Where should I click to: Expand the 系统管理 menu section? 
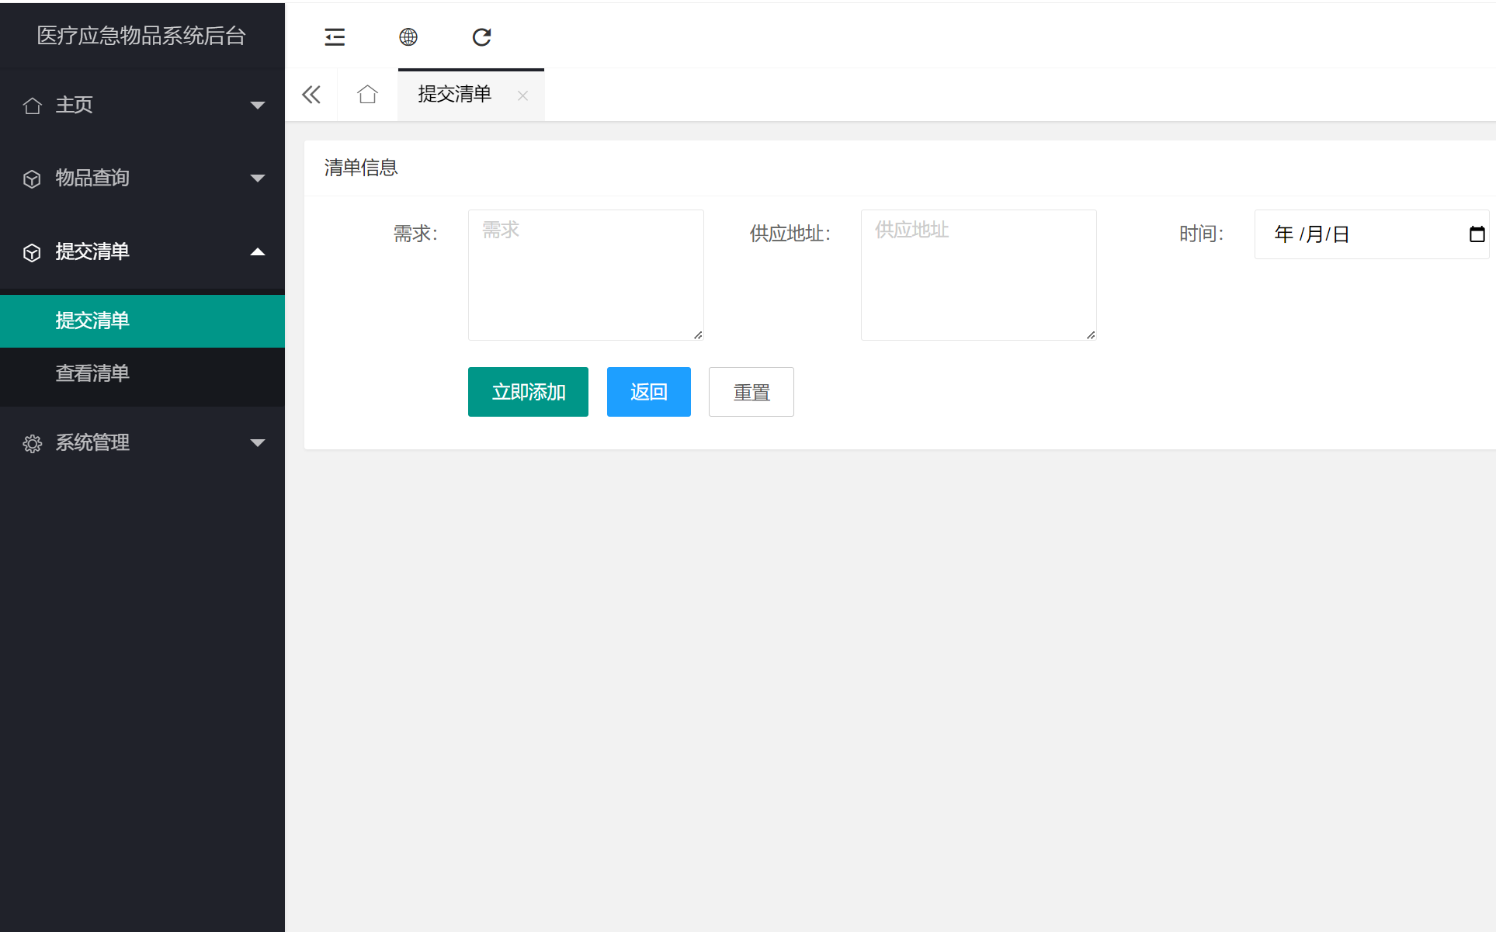click(x=257, y=442)
